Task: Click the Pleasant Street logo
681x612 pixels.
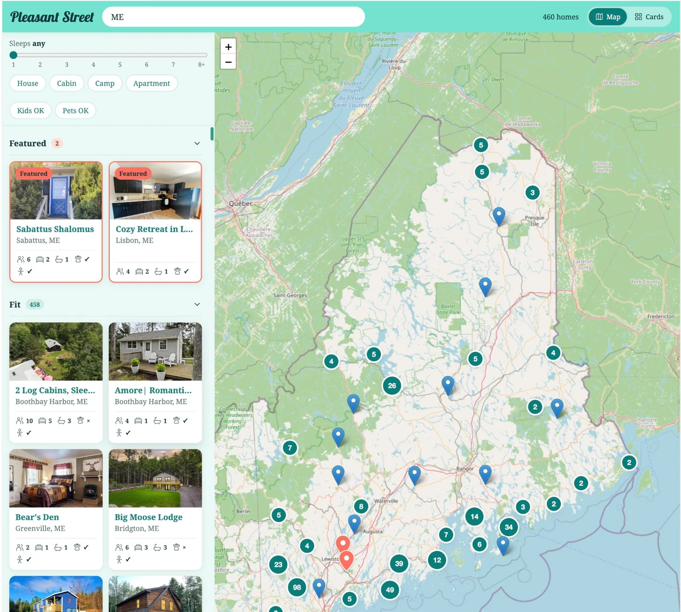Action: pos(52,17)
